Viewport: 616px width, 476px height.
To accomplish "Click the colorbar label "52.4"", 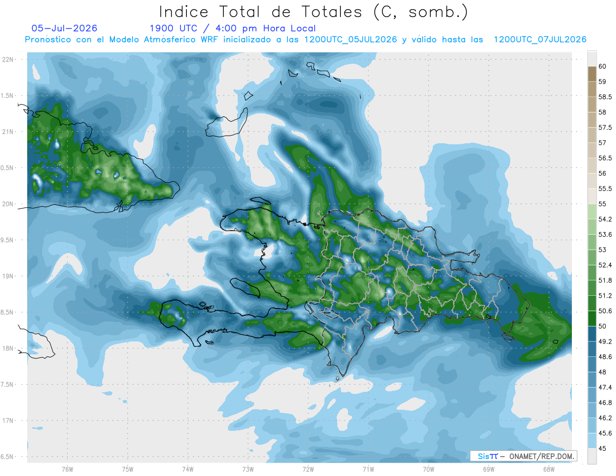I will (x=606, y=265).
